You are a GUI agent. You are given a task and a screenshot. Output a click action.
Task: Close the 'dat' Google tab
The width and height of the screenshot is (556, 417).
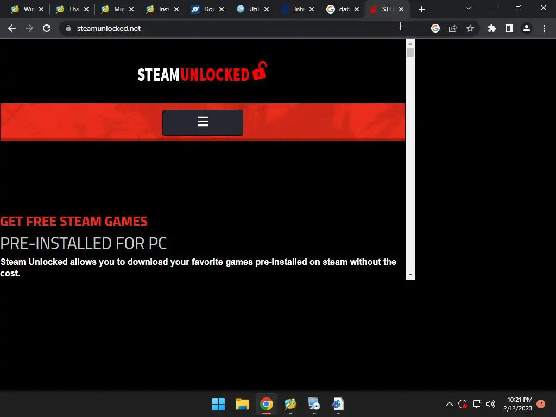[x=356, y=9]
